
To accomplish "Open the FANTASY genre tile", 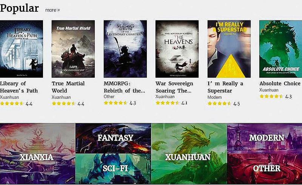I will (x=113, y=138).
